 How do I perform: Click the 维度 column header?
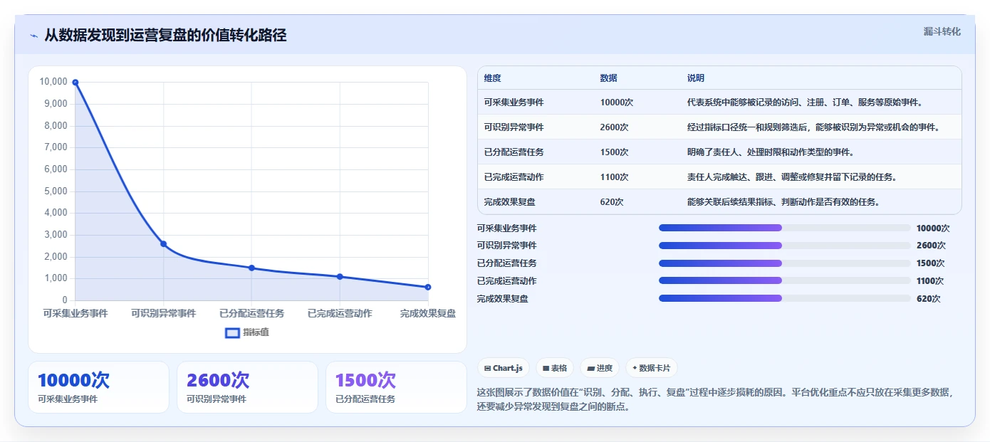[x=492, y=78]
